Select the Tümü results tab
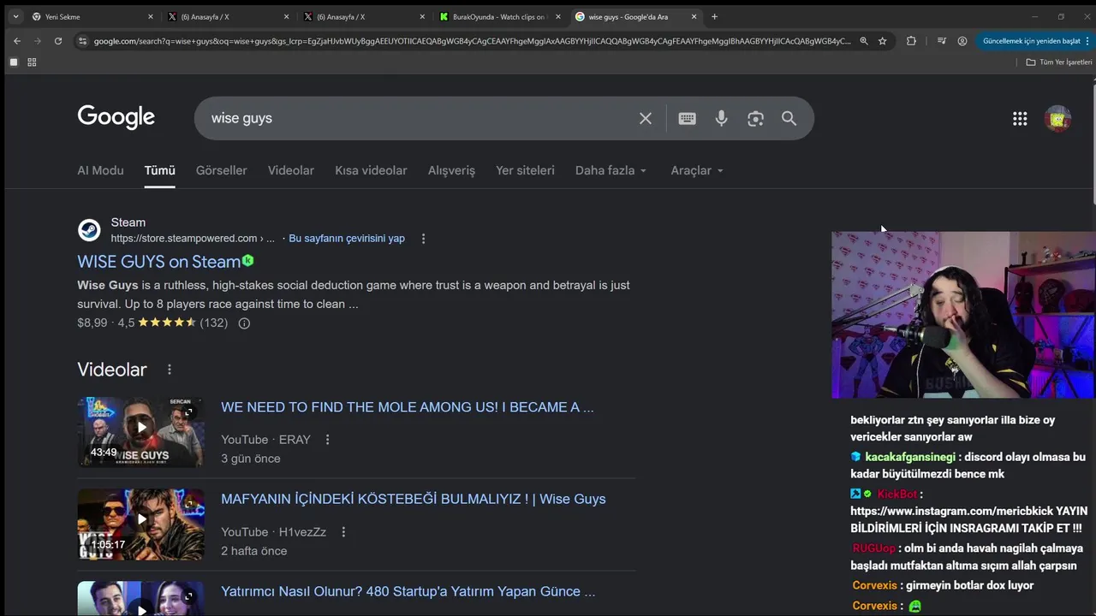 tap(159, 170)
